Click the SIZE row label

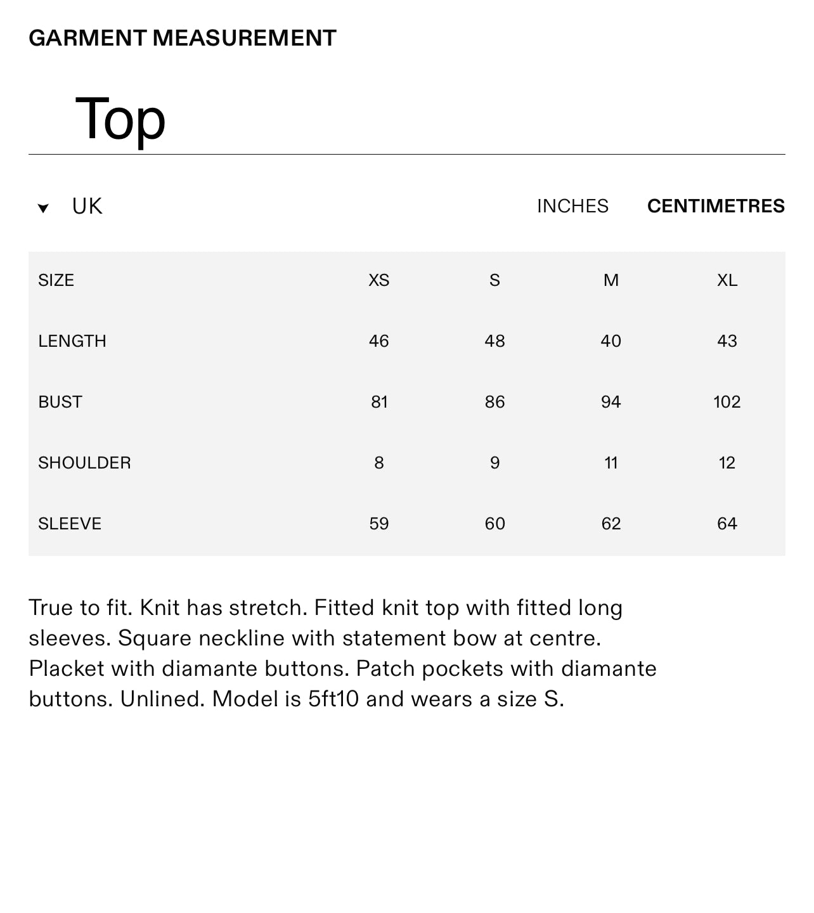click(56, 280)
